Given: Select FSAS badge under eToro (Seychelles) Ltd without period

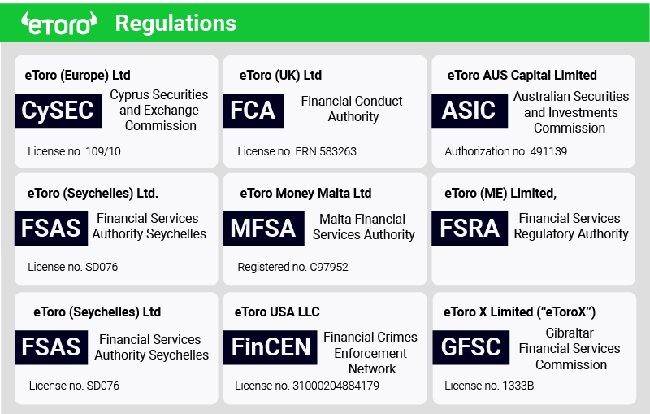Looking at the screenshot, I should (x=51, y=347).
